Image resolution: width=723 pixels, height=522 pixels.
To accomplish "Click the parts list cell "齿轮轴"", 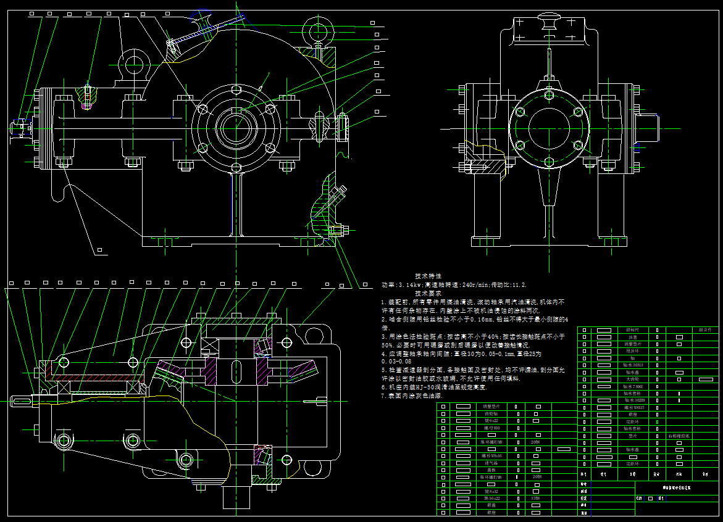I will (x=491, y=414).
